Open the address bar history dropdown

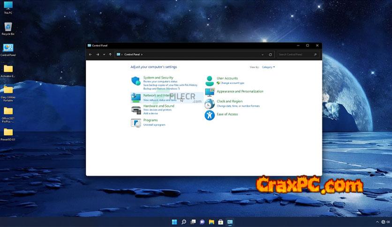263,54
